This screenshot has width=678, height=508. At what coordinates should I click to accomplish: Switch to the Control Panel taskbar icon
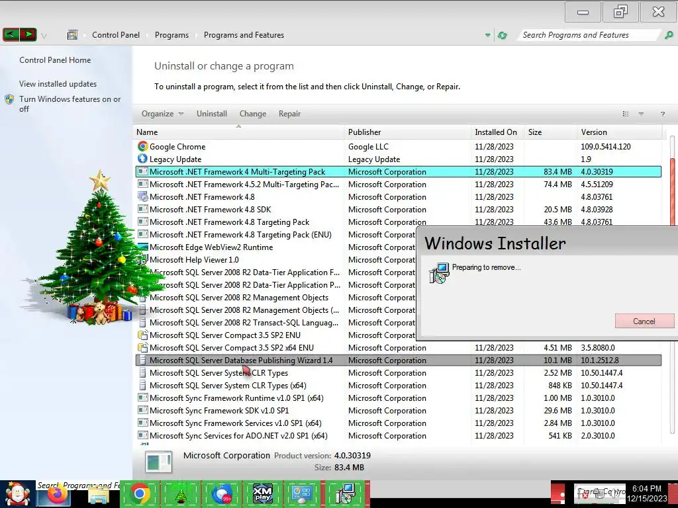[302, 494]
